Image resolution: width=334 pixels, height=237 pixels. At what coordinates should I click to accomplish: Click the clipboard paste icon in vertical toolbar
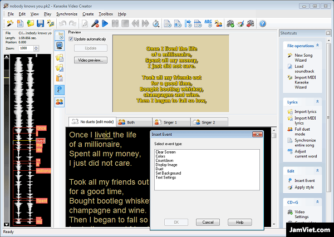pyautogui.click(x=60, y=78)
